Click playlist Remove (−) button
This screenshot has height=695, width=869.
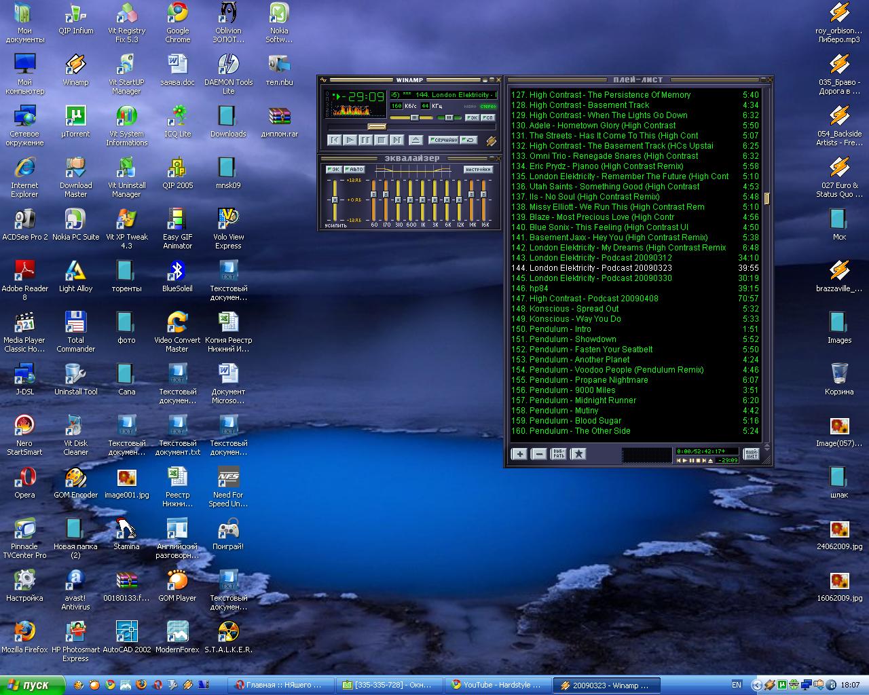(x=538, y=453)
